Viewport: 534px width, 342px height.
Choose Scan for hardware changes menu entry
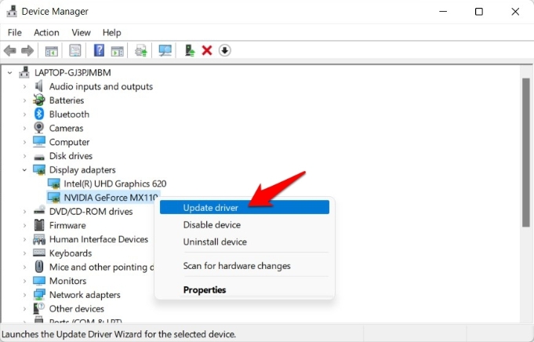[245, 266]
